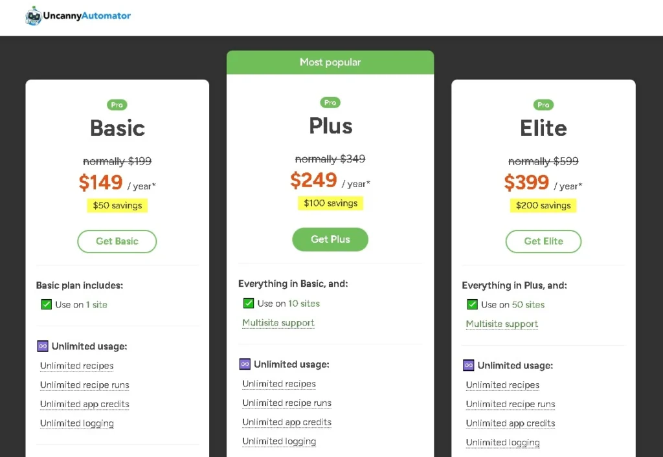Click the infinity icon in Plus plan
This screenshot has width=663, height=457.
coord(245,364)
